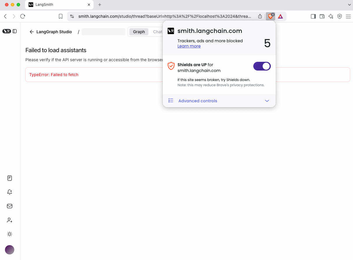Image resolution: width=353 pixels, height=260 pixels.
Task: Open the Brave hamburger menu
Action: 348,16
